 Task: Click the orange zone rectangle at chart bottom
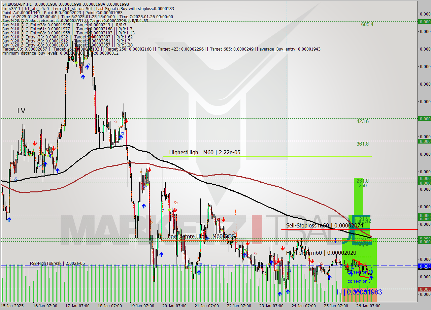point(359,295)
